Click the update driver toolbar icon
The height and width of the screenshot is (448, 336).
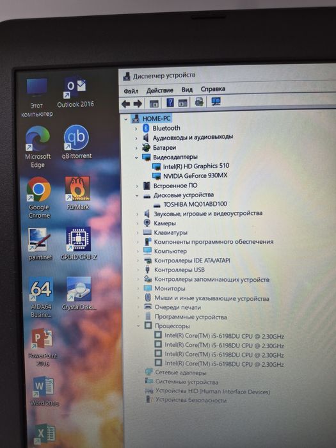199,102
